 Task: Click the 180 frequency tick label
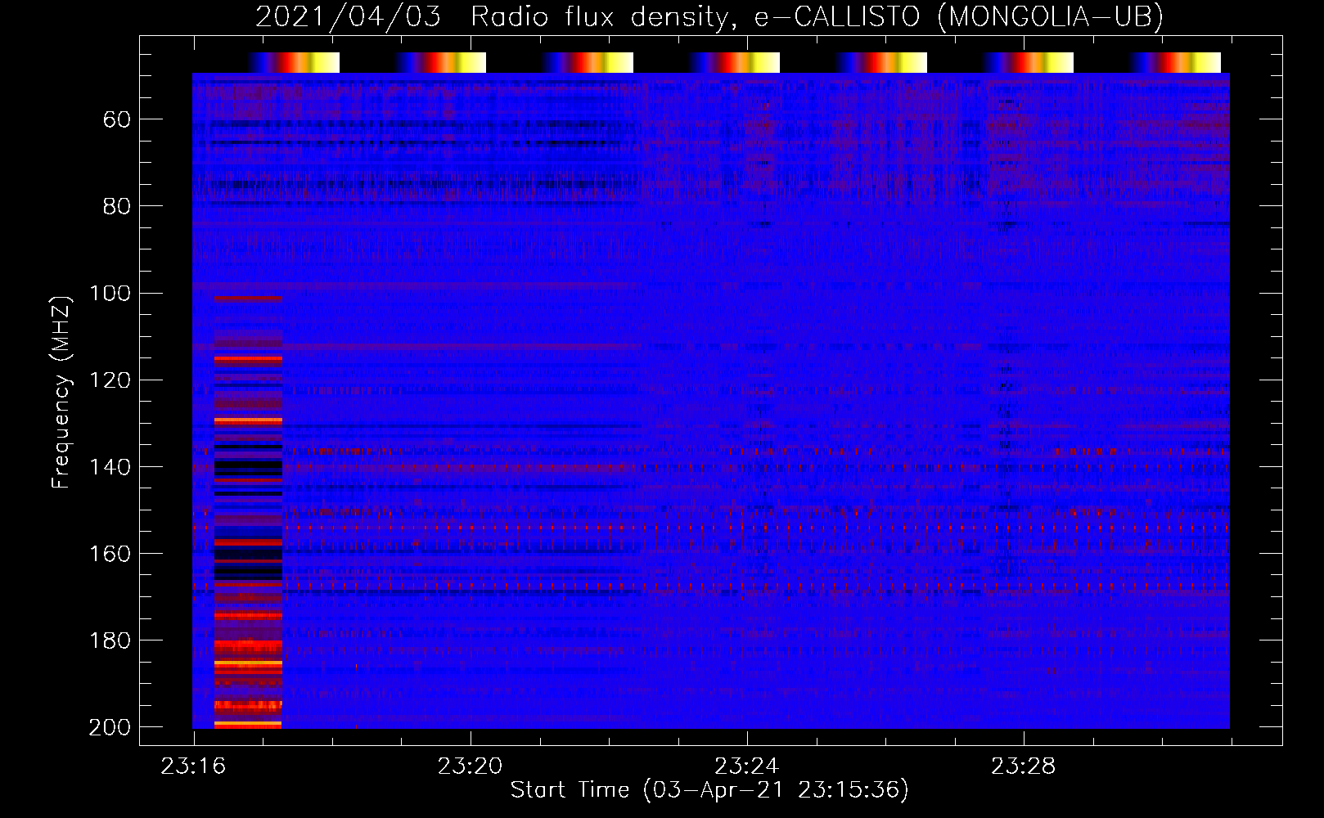(x=110, y=640)
